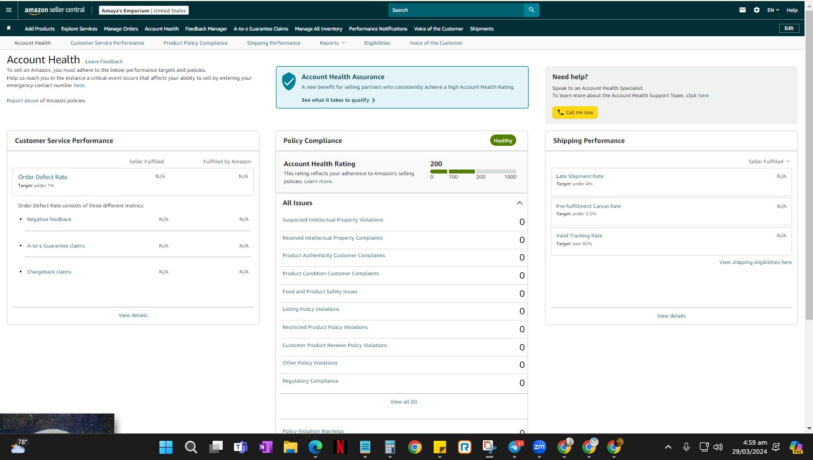Click View shipping eligibilities here link
The image size is (813, 460).
click(x=755, y=262)
